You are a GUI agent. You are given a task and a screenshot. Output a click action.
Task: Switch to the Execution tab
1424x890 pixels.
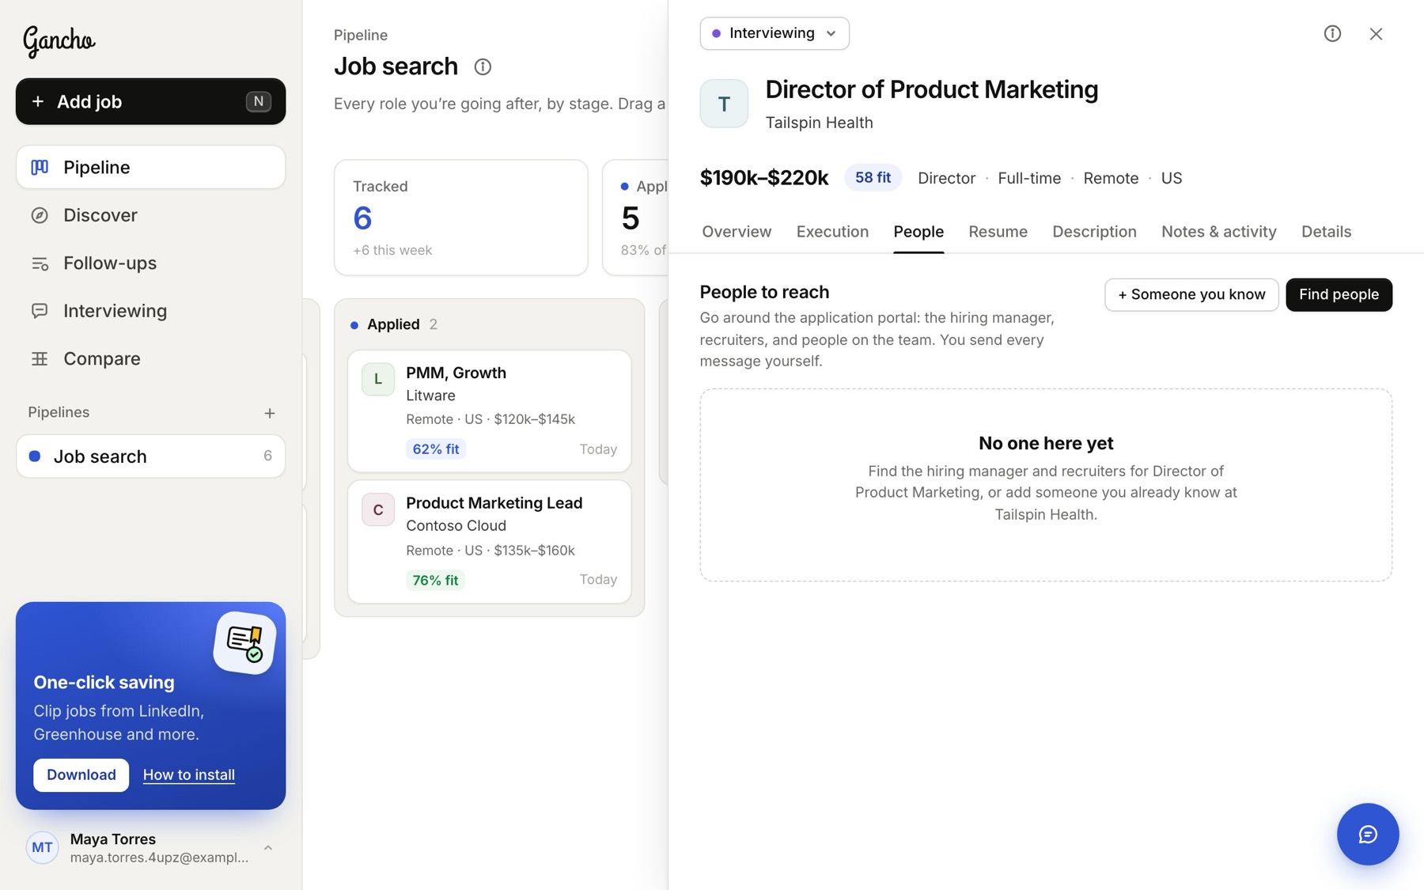click(x=832, y=232)
